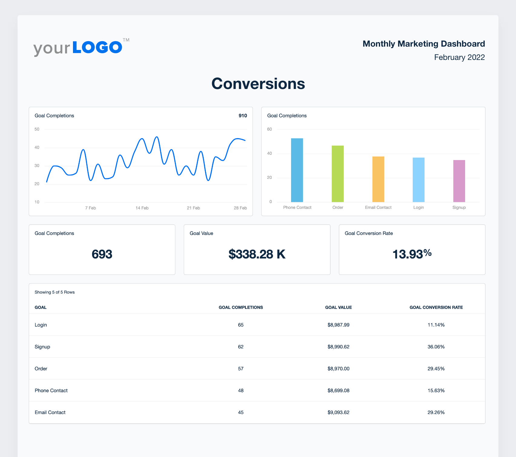
Task: Click the Email Contact orange bar
Action: pos(378,179)
